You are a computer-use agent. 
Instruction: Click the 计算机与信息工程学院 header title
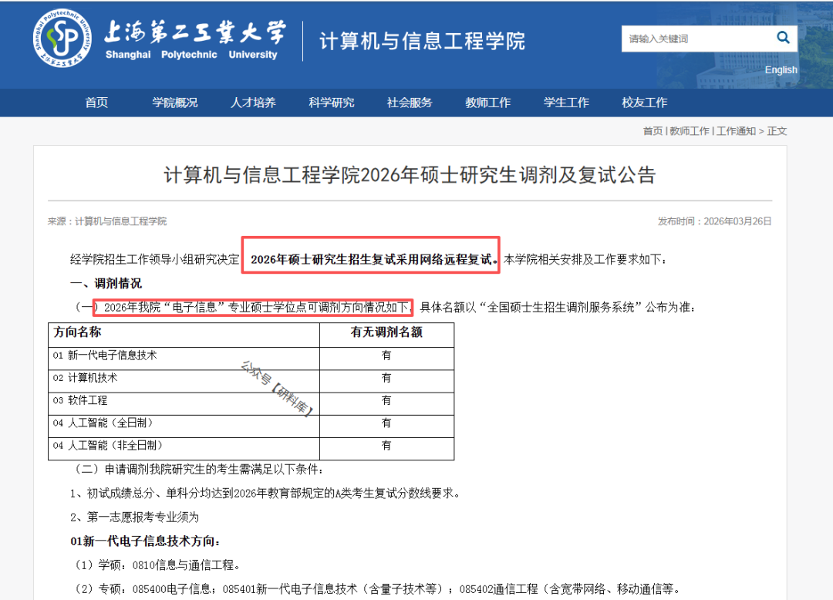(x=422, y=41)
